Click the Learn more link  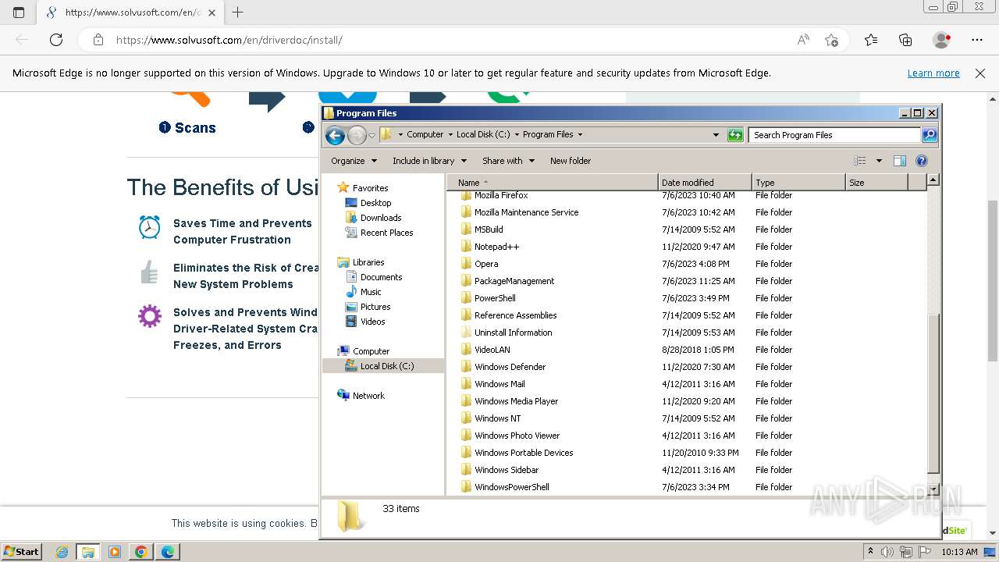point(933,73)
